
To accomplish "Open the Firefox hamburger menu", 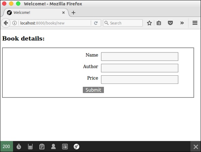I will click(195, 23).
